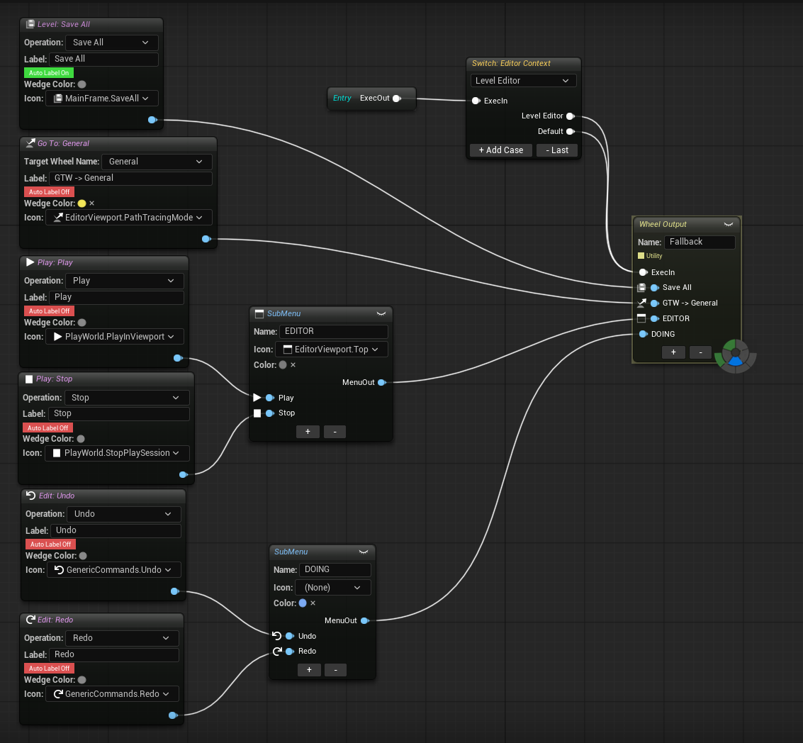Toggle Auto Label Off badge on Edit: Redo

click(x=48, y=668)
